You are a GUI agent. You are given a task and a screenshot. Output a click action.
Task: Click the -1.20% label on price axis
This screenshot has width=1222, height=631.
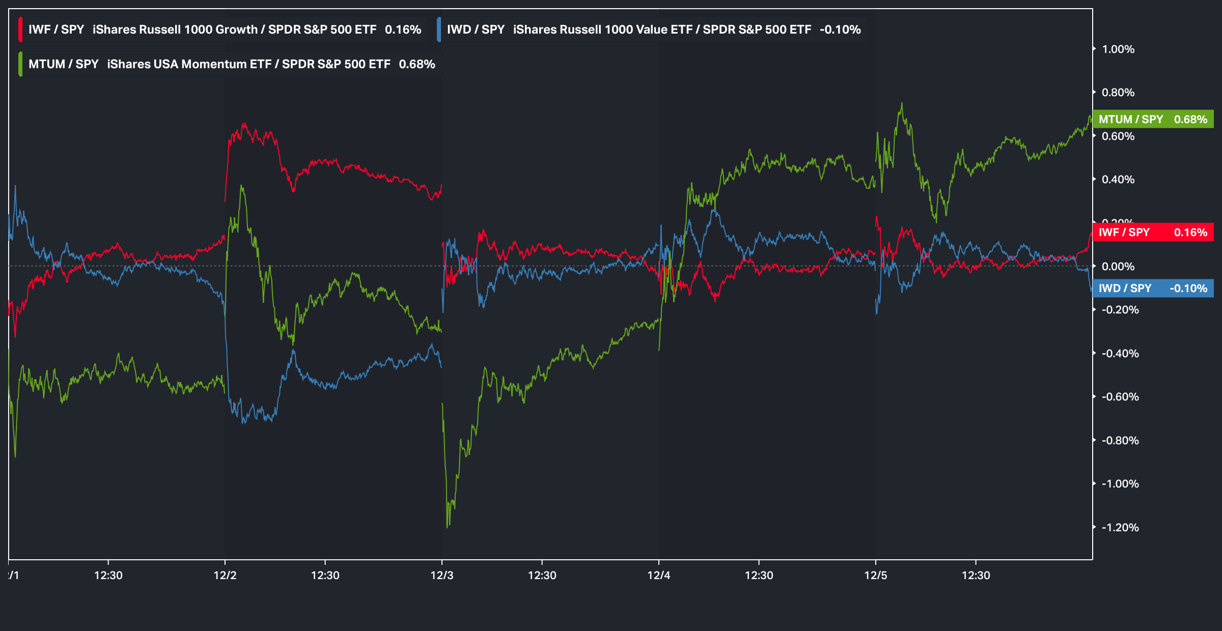1120,527
